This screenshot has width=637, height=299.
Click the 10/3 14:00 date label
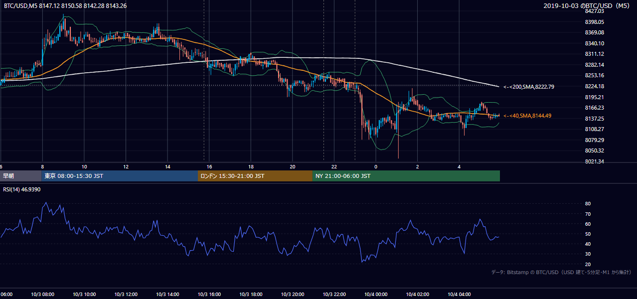[x=167, y=294]
